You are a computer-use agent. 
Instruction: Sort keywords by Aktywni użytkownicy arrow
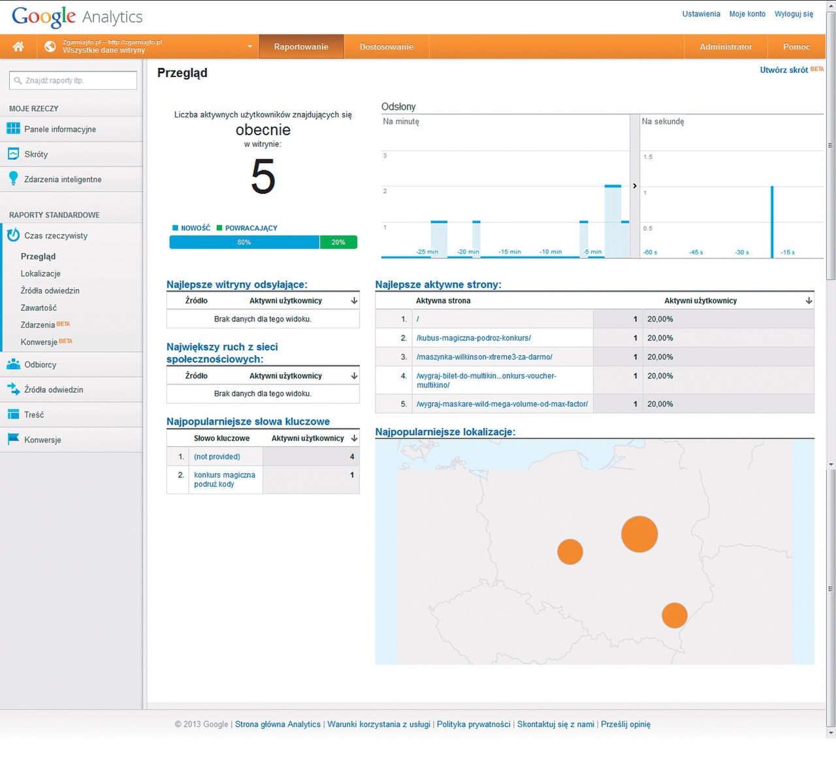pyautogui.click(x=354, y=439)
